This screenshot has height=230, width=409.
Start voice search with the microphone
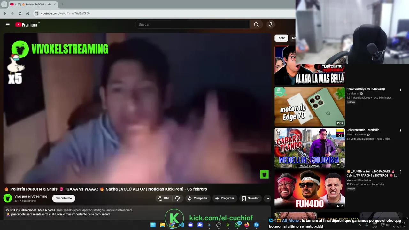[x=271, y=25]
